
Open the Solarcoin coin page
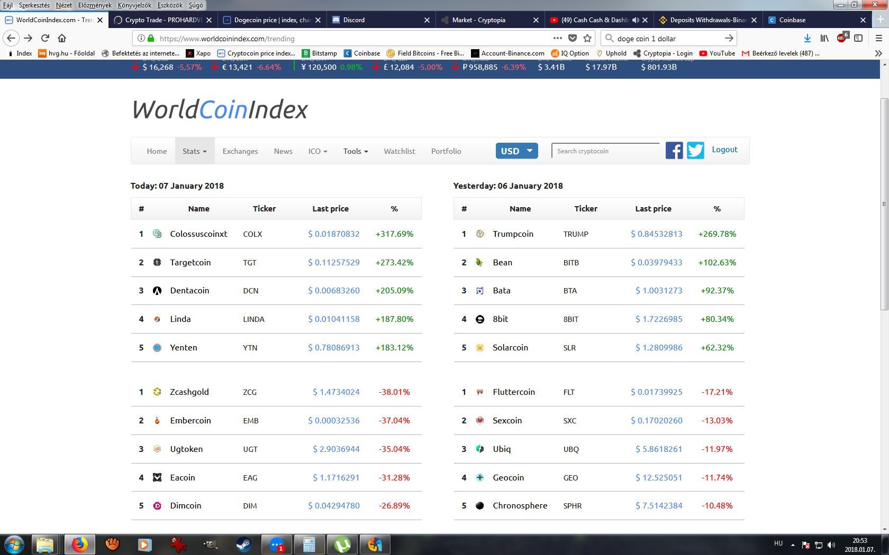pyautogui.click(x=510, y=347)
